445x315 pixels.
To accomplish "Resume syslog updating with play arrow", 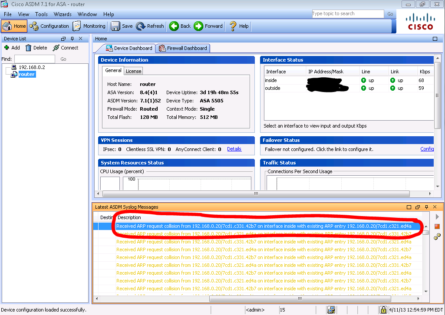I will point(437,217).
